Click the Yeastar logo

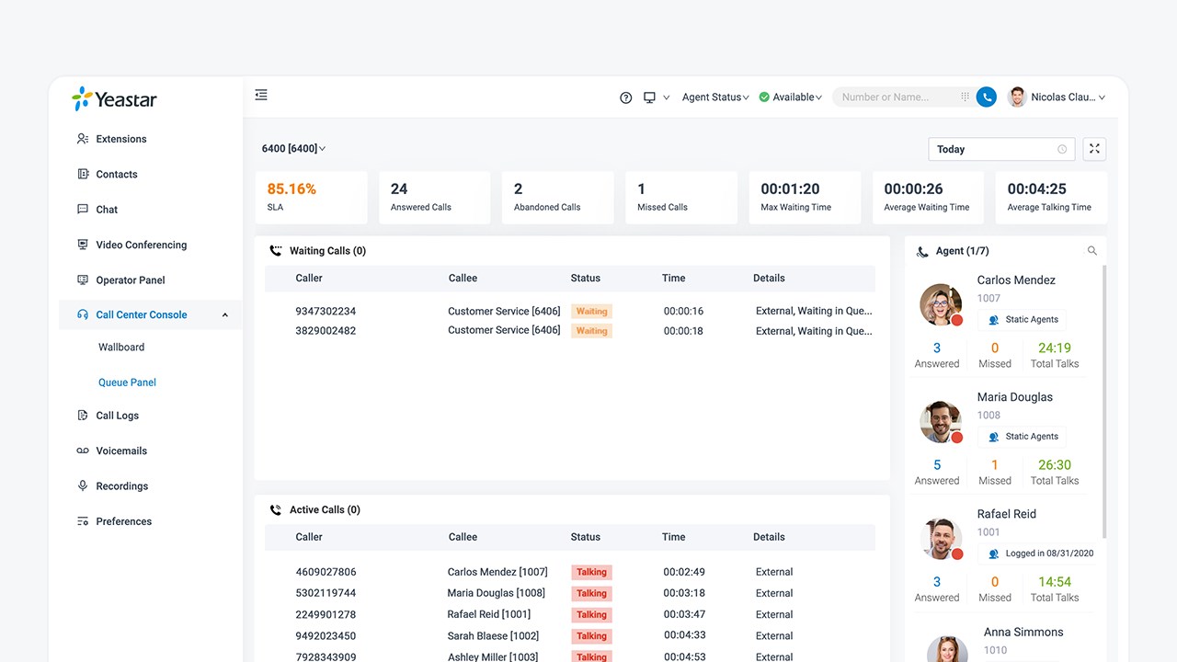[114, 99]
